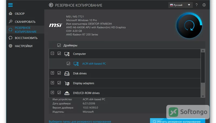Click the MSI / MS-7721 model text
This screenshot has width=216, height=123.
click(75, 16)
